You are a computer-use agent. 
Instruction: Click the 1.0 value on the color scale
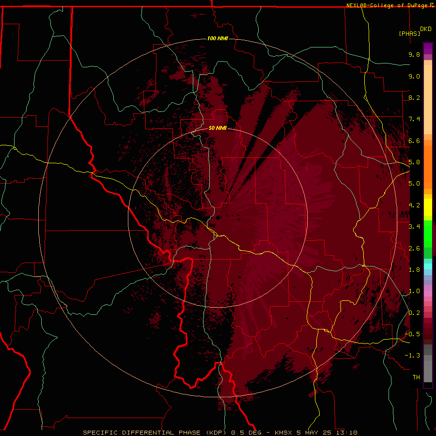point(414,291)
